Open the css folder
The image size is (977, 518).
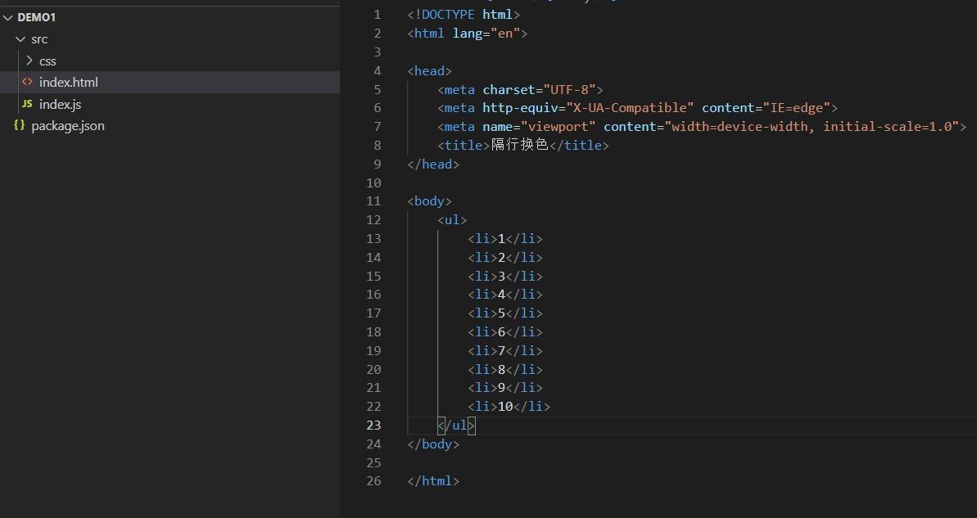pos(47,61)
